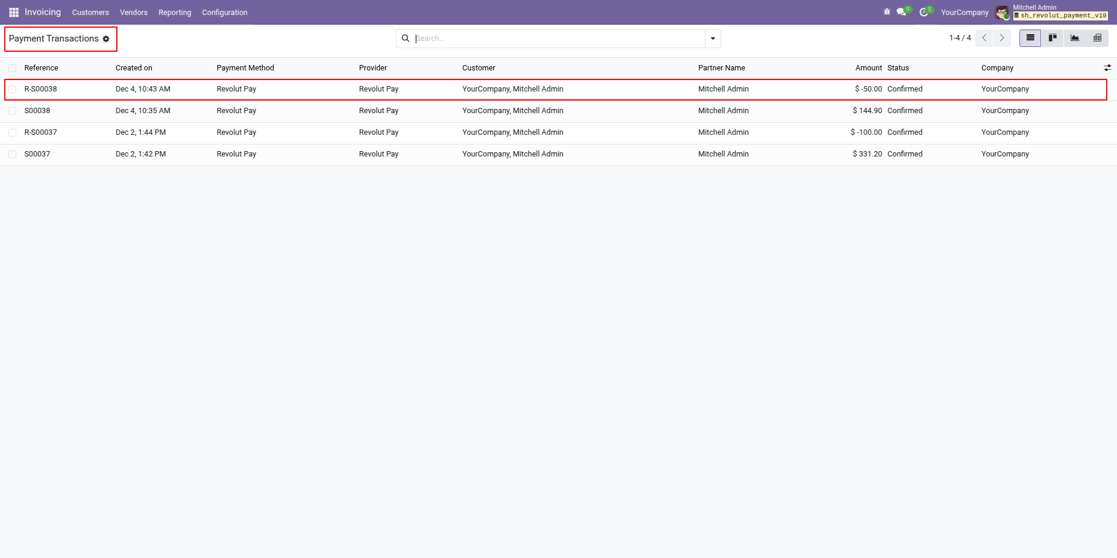Open the activities clock icon
The width and height of the screenshot is (1117, 558).
(x=924, y=12)
